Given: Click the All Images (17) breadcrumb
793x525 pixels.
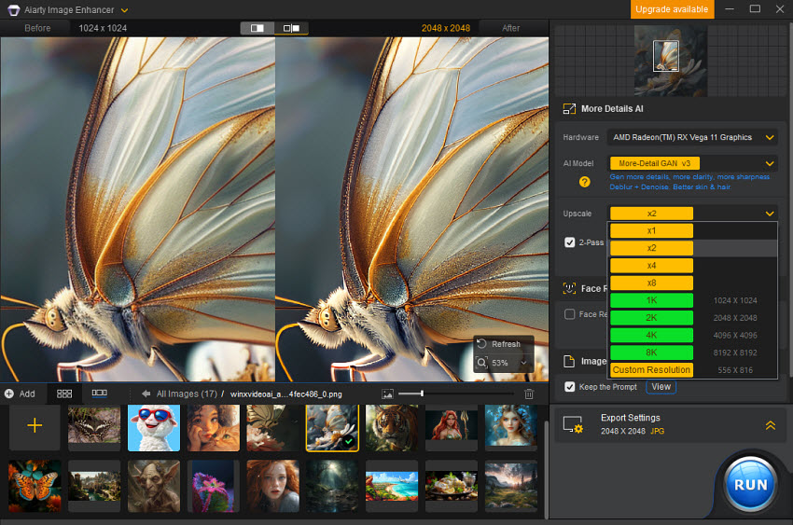Looking at the screenshot, I should tap(187, 394).
